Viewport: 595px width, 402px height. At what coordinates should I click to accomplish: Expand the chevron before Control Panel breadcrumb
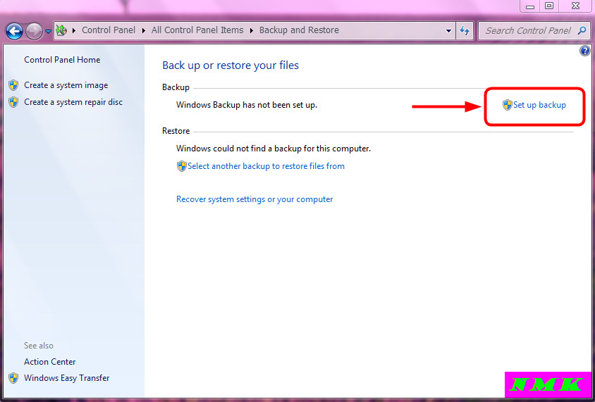coord(74,30)
